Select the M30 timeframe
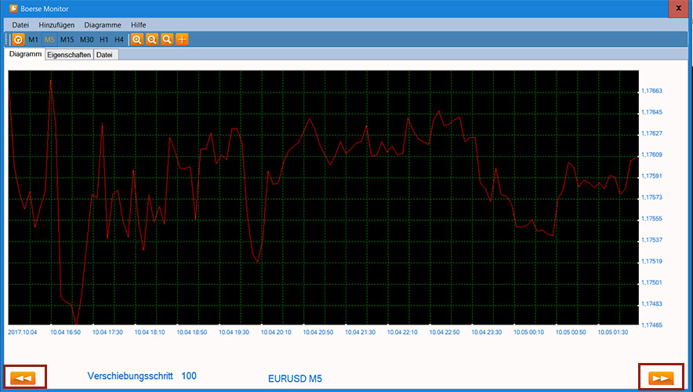693x392 pixels. pos(86,39)
